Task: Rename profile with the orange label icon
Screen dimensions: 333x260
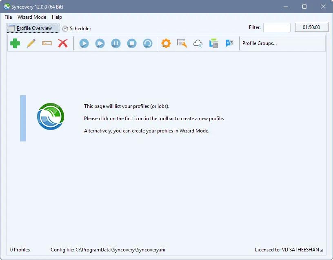Action: (x=47, y=43)
